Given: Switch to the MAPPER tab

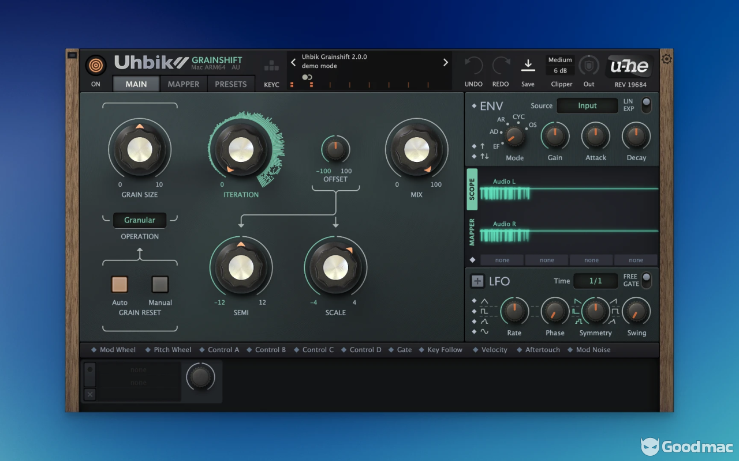Looking at the screenshot, I should (184, 84).
